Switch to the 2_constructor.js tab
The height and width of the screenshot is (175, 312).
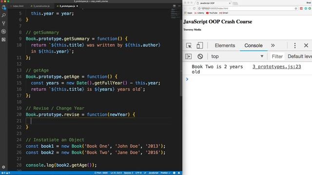(x=40, y=6)
